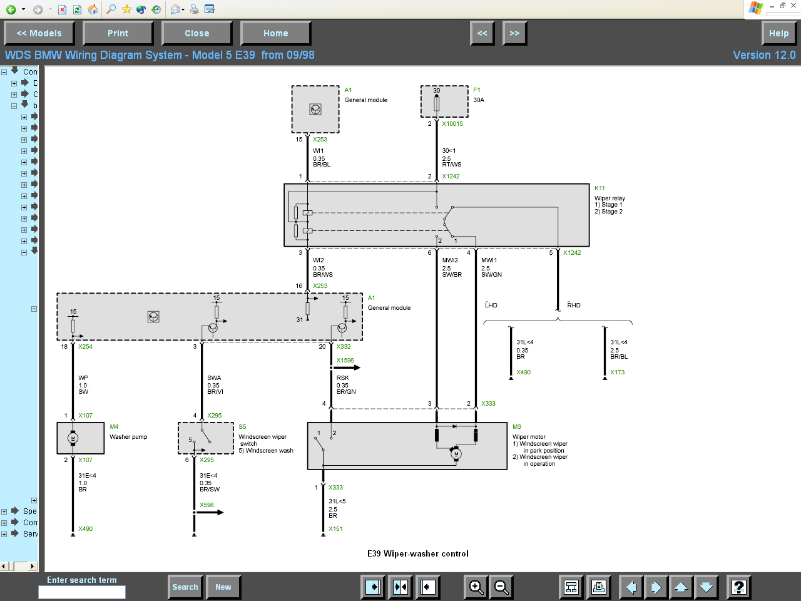This screenshot has height=601, width=801.
Task: Click the X151 ground label
Action: [x=335, y=529]
